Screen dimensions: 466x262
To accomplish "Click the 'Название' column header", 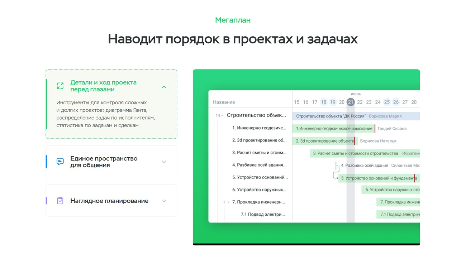I will coord(224,102).
